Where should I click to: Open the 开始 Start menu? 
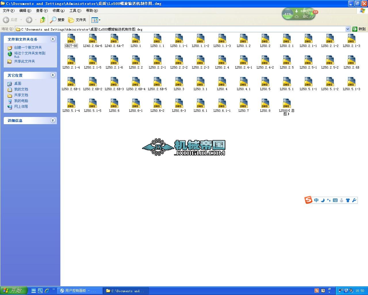pyautogui.click(x=14, y=290)
